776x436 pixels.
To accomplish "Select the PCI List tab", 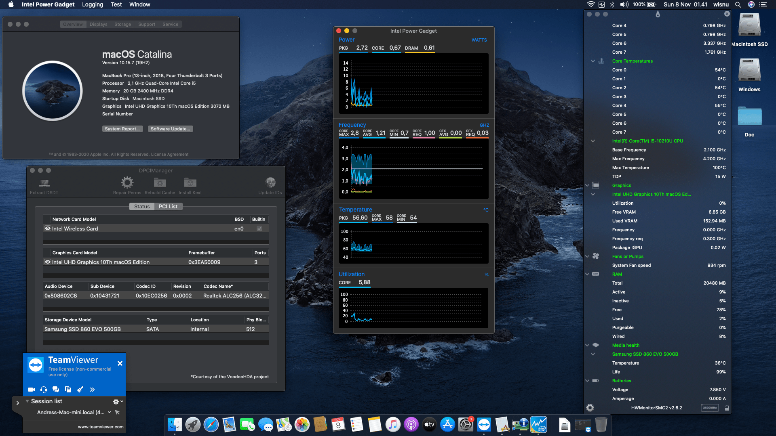I will click(168, 206).
